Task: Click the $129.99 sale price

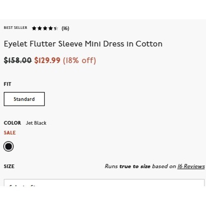Action: [x=47, y=60]
